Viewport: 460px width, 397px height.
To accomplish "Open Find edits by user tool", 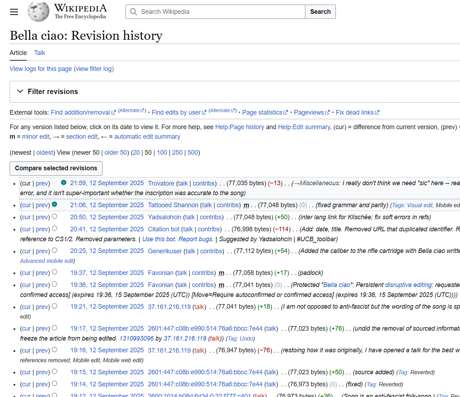I will [179, 112].
